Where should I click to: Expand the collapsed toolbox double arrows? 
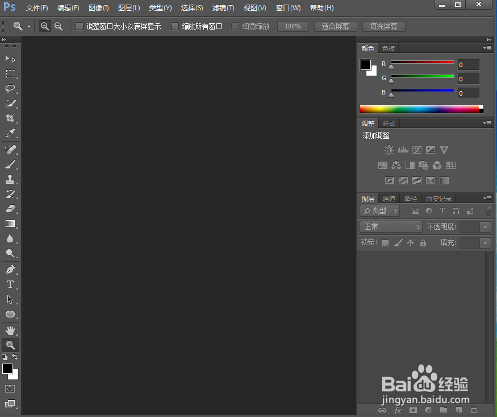click(x=4, y=40)
